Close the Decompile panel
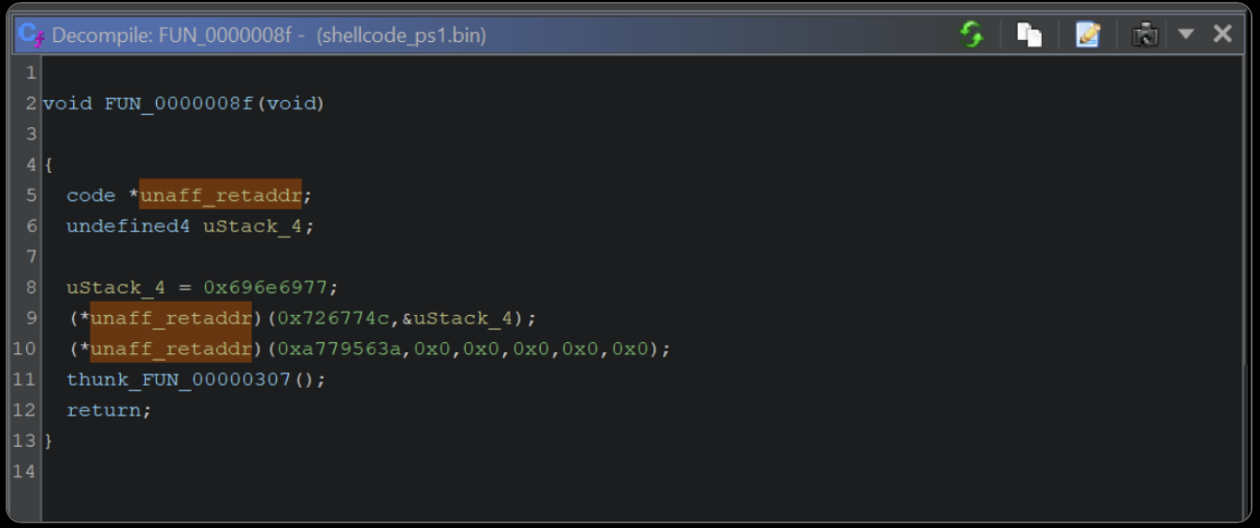This screenshot has height=528, width=1260. click(1222, 35)
